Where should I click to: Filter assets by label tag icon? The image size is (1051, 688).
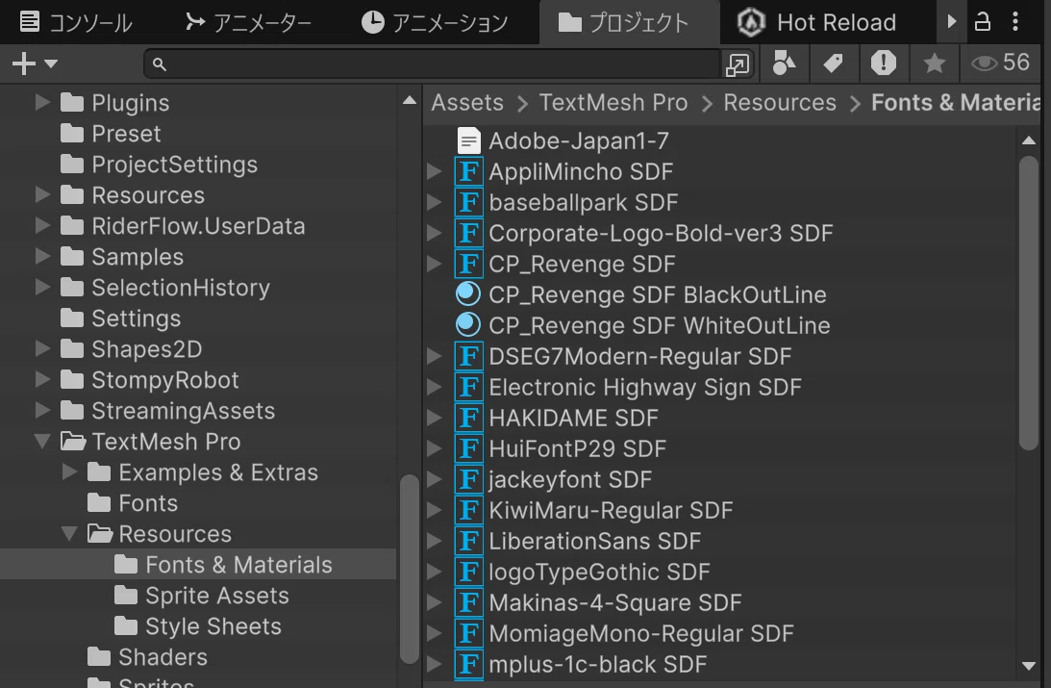[833, 64]
